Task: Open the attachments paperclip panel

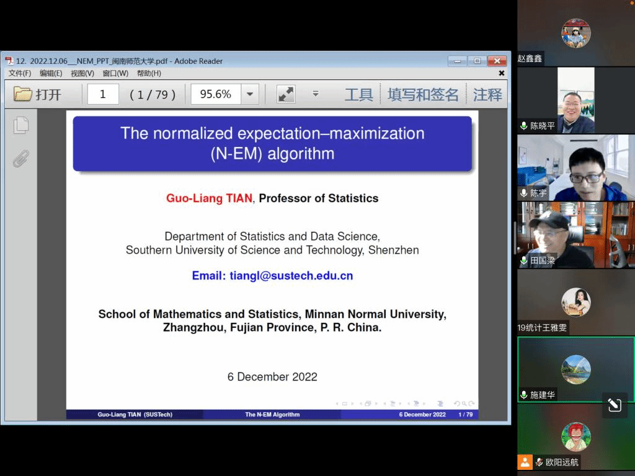Action: [21, 159]
